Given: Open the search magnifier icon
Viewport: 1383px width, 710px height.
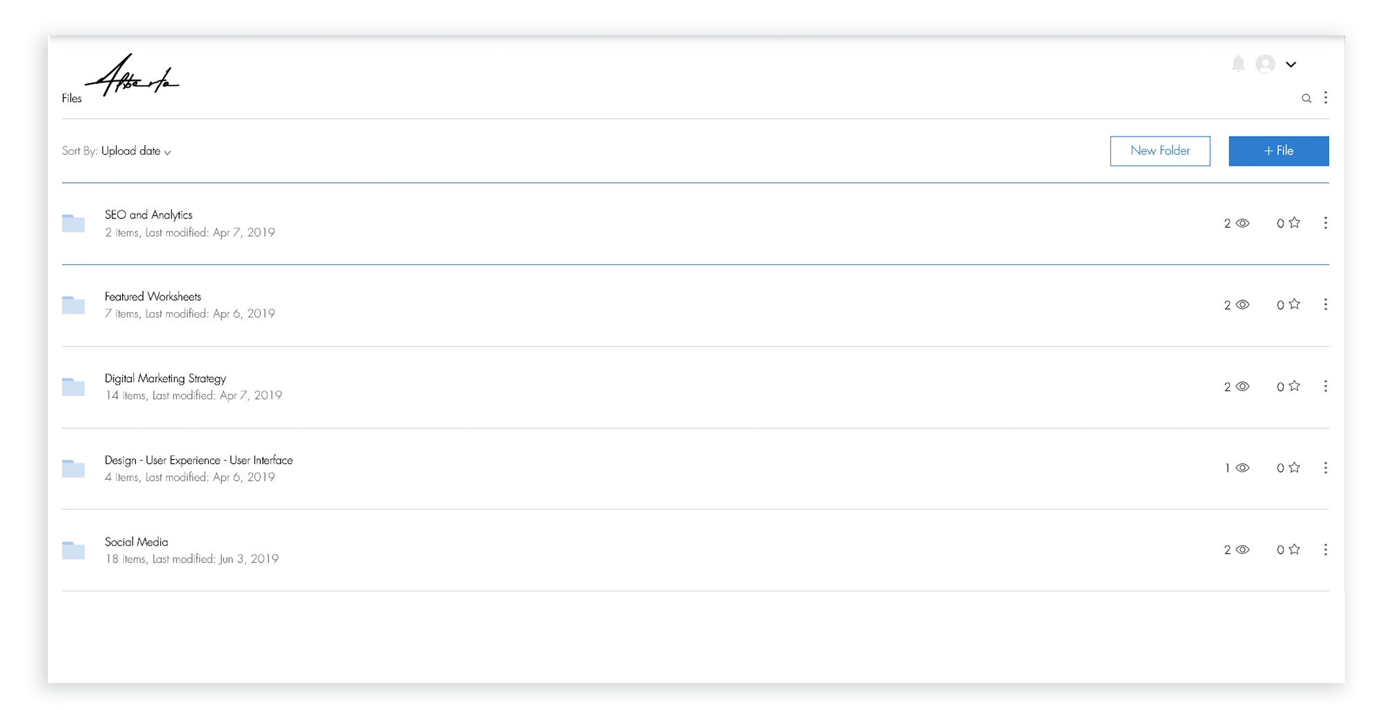Looking at the screenshot, I should (x=1306, y=98).
